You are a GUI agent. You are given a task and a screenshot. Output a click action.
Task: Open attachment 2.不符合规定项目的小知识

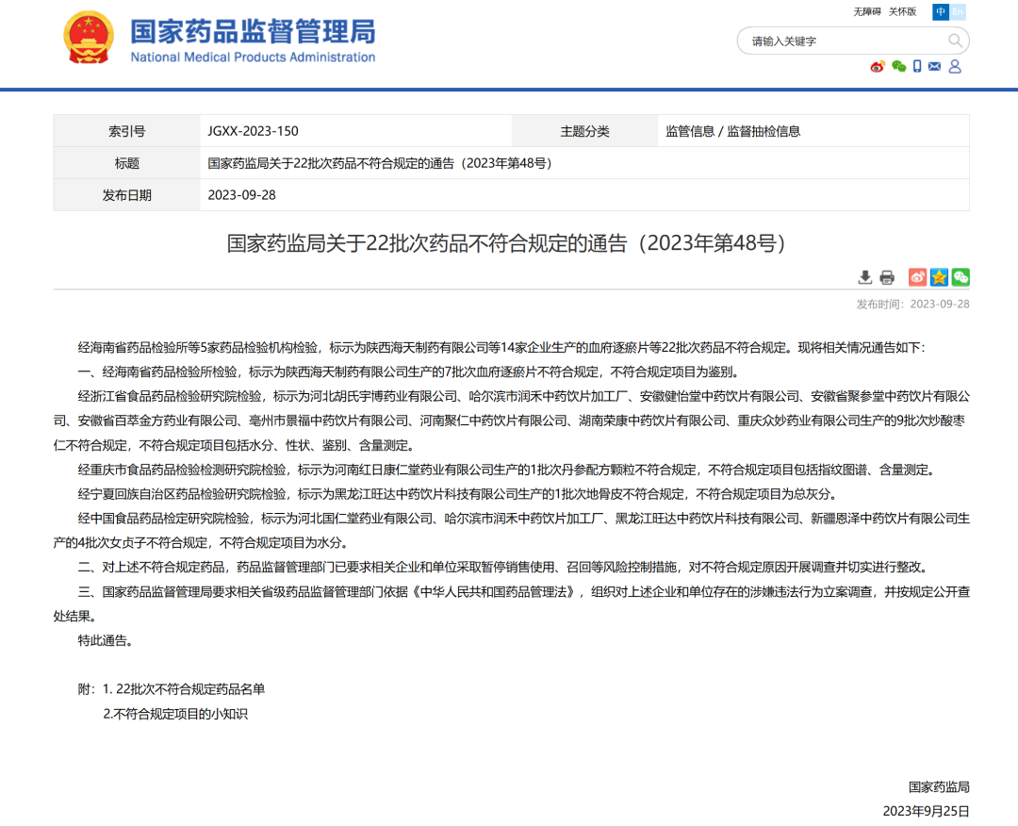[175, 714]
